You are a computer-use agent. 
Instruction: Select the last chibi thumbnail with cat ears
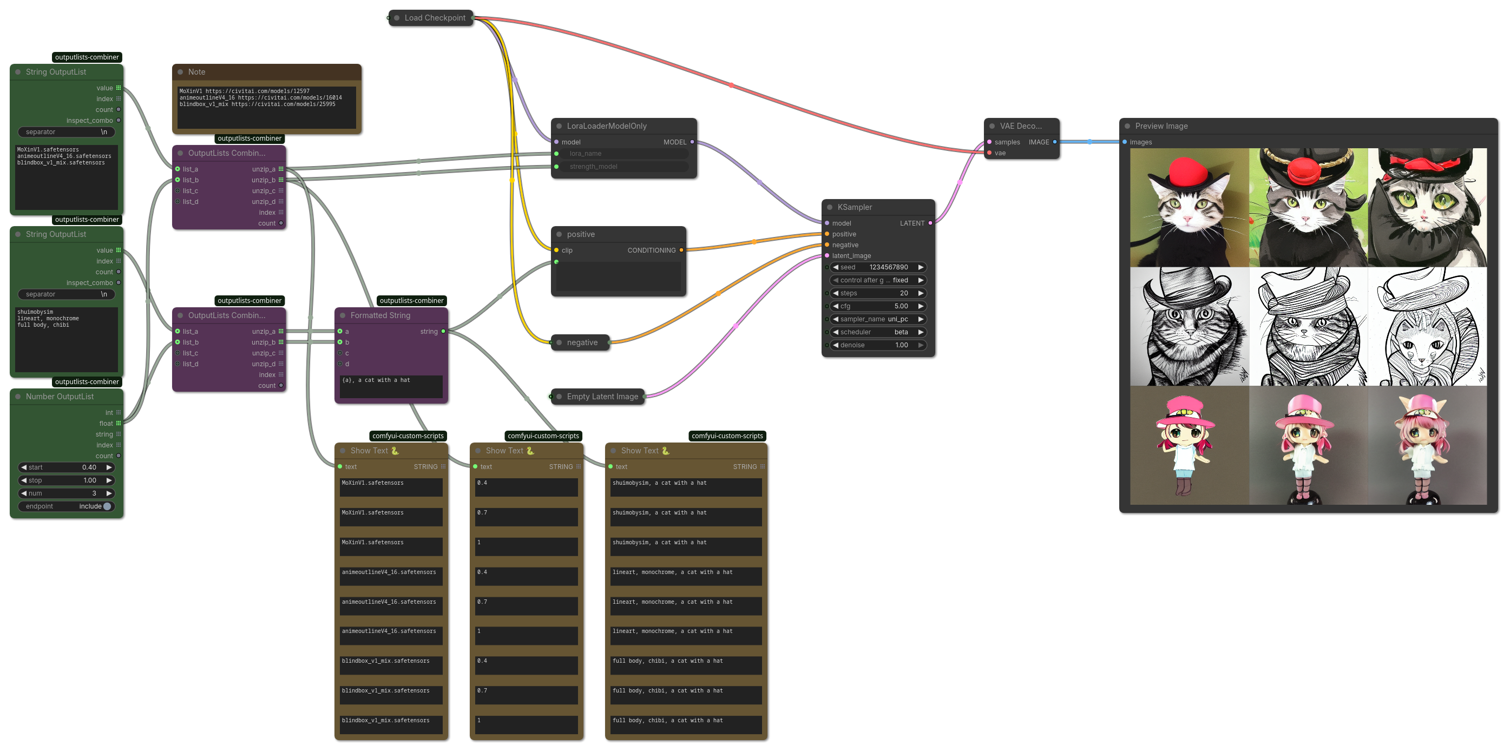coord(1427,445)
